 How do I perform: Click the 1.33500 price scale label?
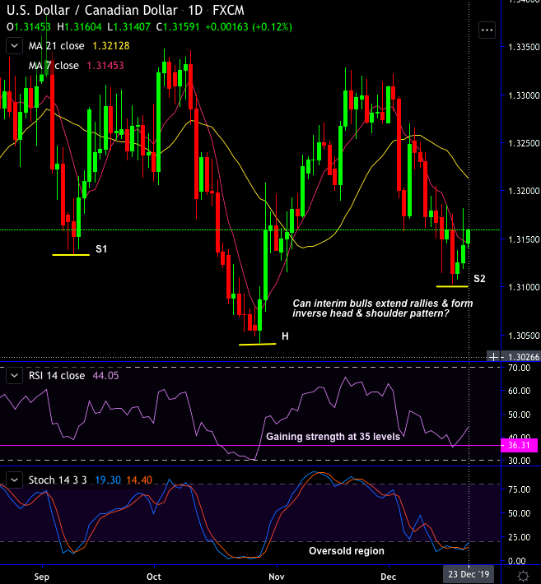point(524,48)
